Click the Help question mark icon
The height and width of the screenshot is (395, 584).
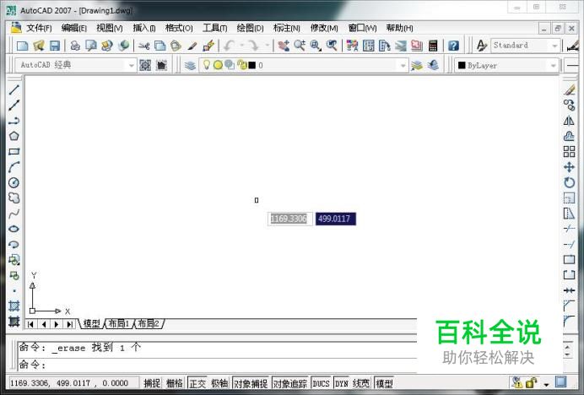453,46
